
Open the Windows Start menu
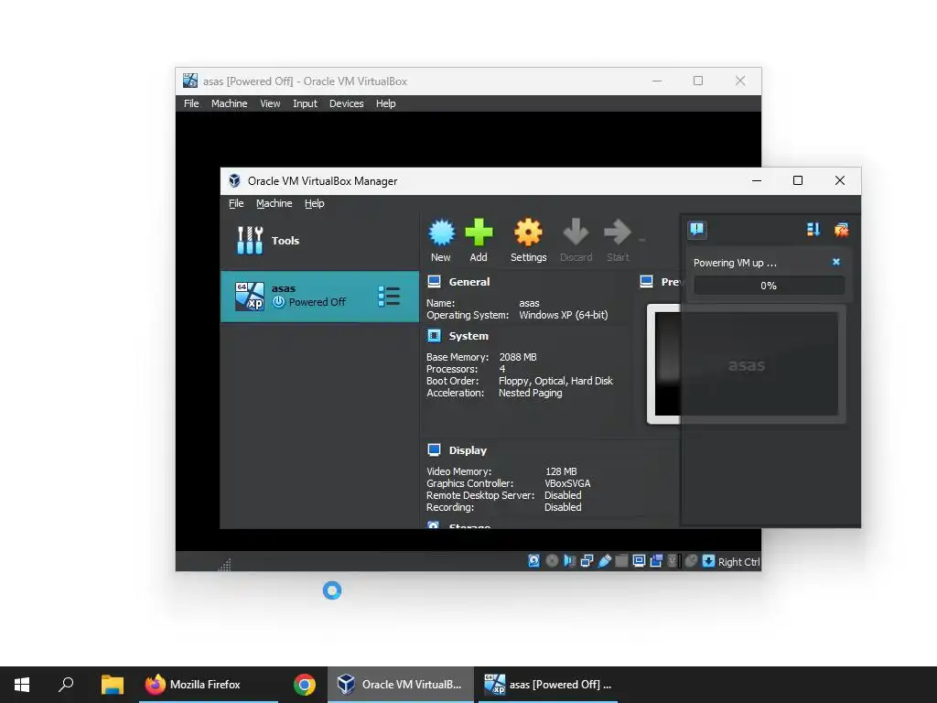(22, 685)
